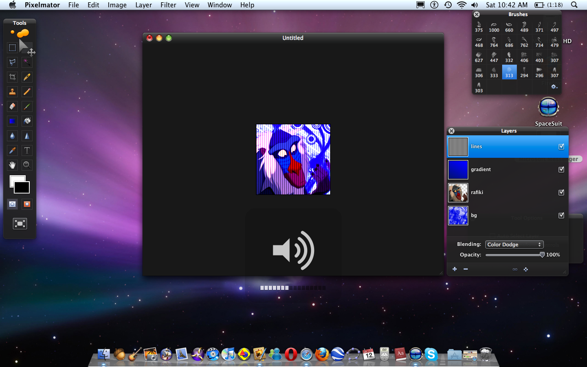Screen dimensions: 587x367
Task: Select the Eyedropper tool
Action: 12,150
